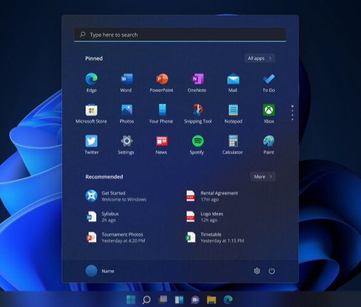361x307 pixels.
Task: Open the Snipping Tool icon
Action: (x=198, y=114)
